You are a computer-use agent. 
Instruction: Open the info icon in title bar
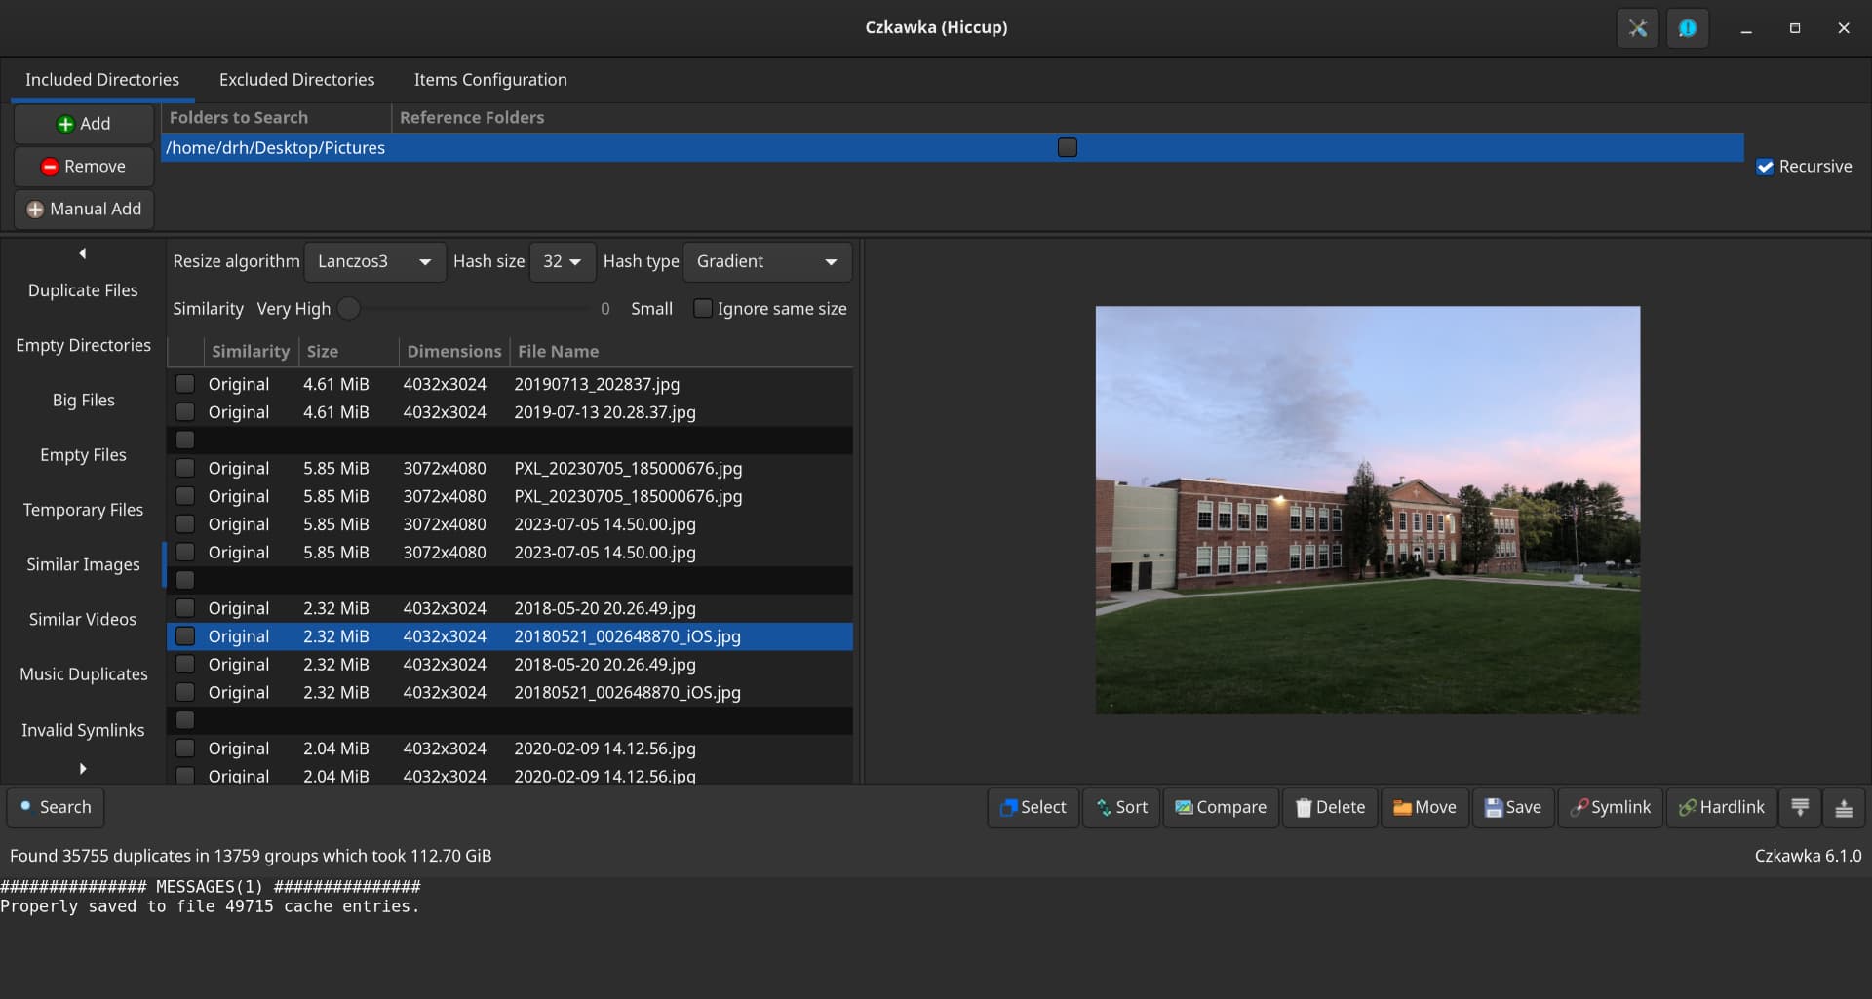(1687, 28)
